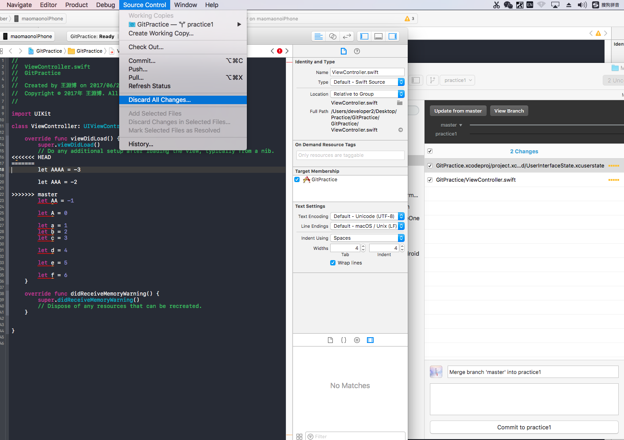Open the Location Relative to Group dropdown
The image size is (624, 440).
[x=367, y=94]
